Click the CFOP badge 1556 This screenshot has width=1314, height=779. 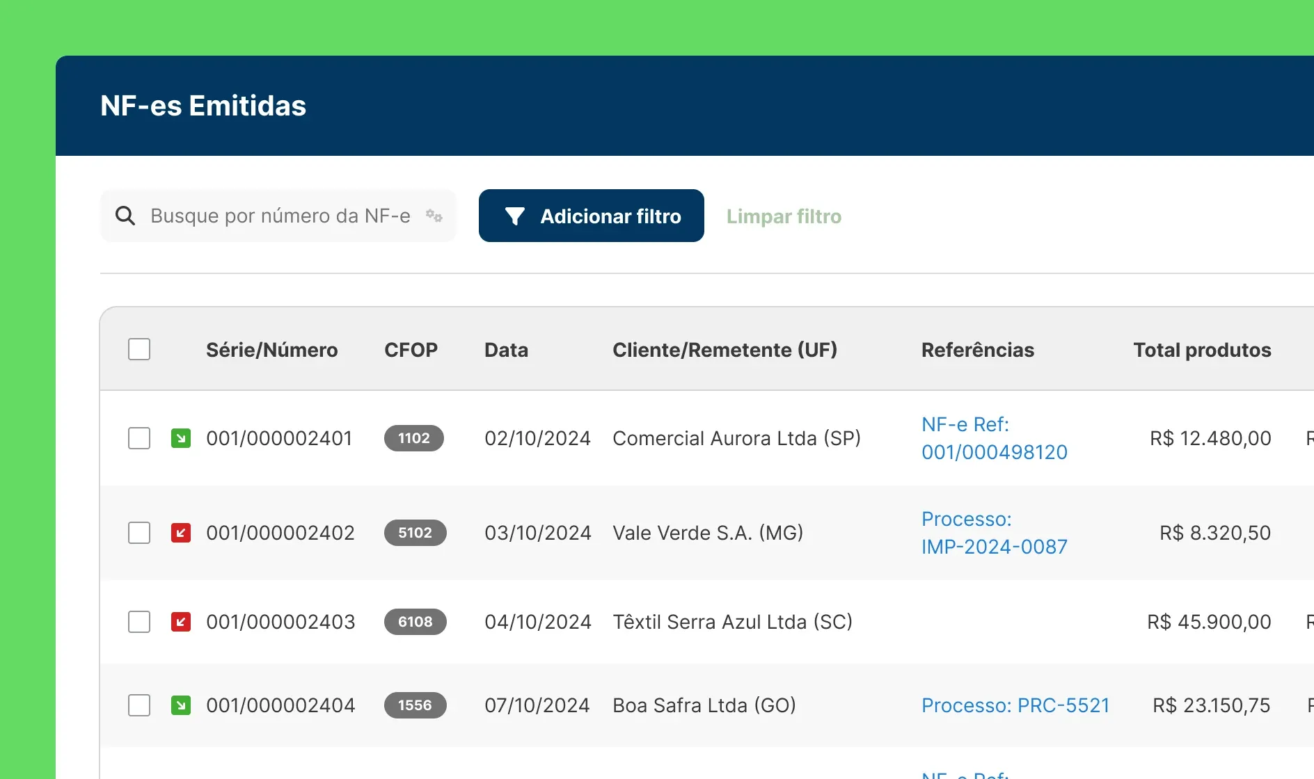click(415, 705)
